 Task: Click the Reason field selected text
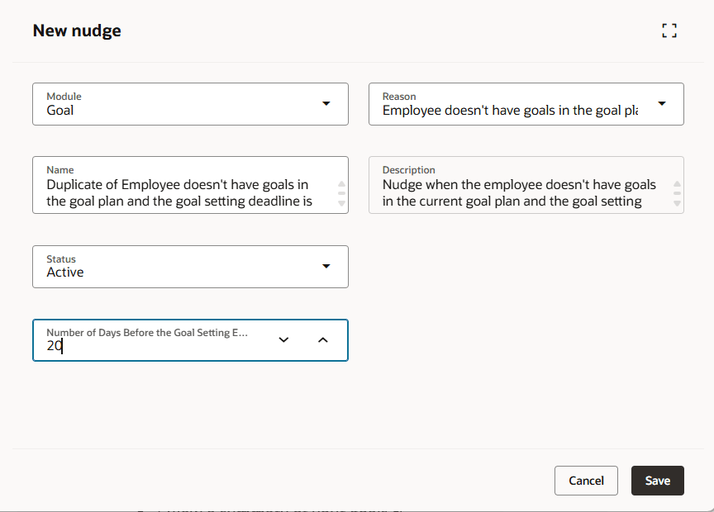tap(510, 110)
